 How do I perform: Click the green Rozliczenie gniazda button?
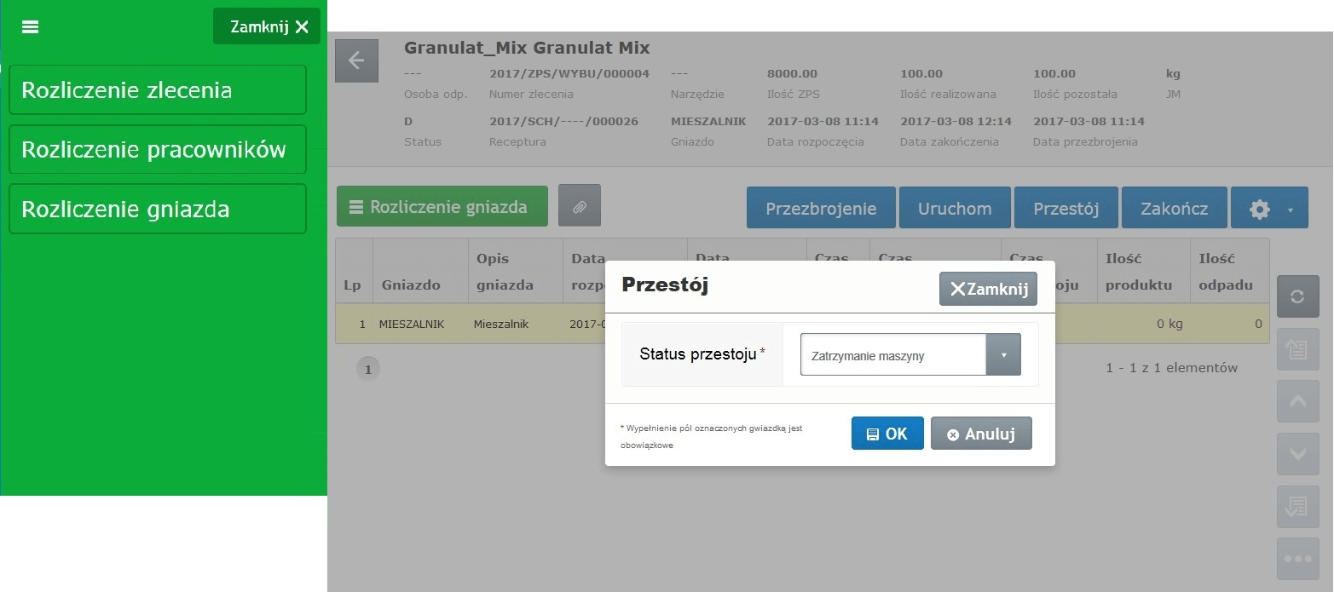click(x=442, y=206)
